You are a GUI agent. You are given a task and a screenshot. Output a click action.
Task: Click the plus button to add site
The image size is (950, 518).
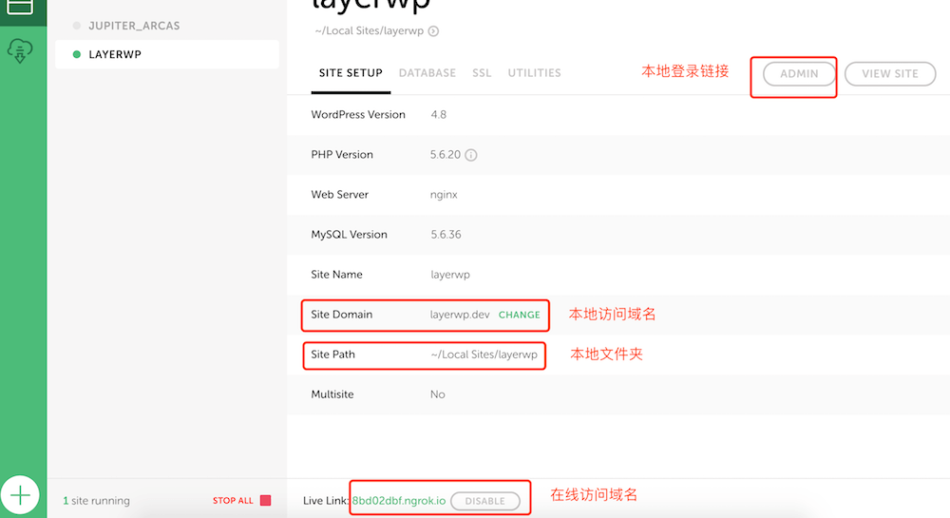20,494
